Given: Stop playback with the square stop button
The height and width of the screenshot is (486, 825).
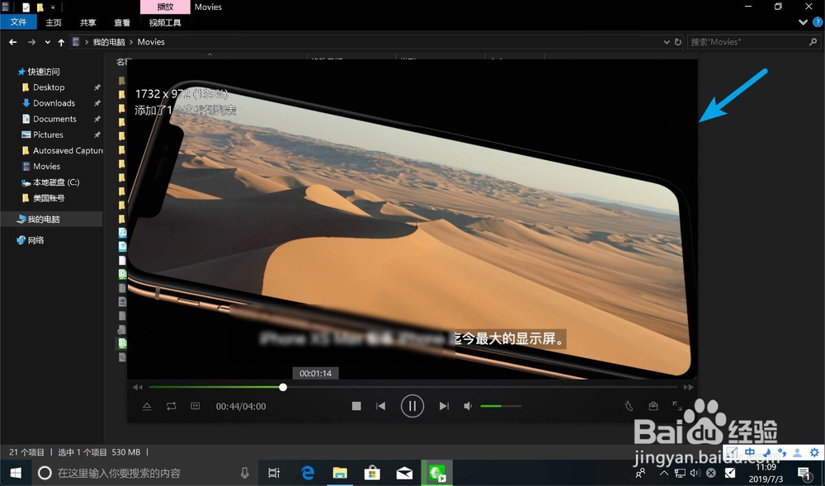Looking at the screenshot, I should pyautogui.click(x=356, y=406).
